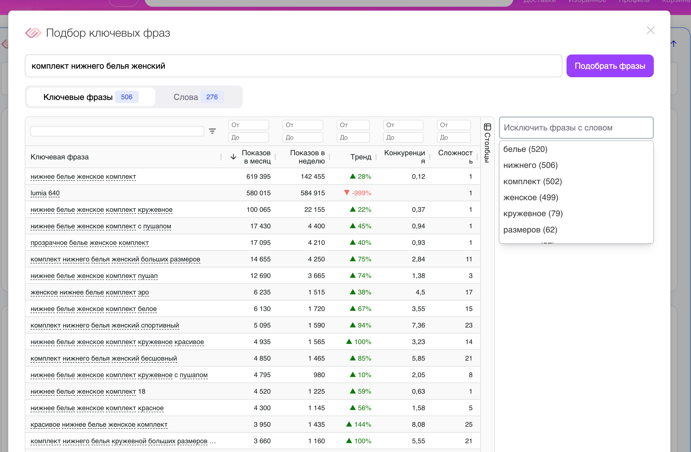Open phrase link нижнее белье женское комплект
Image resolution: width=691 pixels, height=452 pixels.
[83, 177]
